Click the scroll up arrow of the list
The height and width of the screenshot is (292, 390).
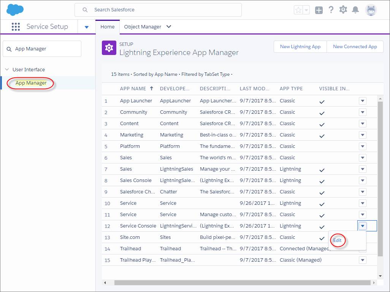click(380, 99)
